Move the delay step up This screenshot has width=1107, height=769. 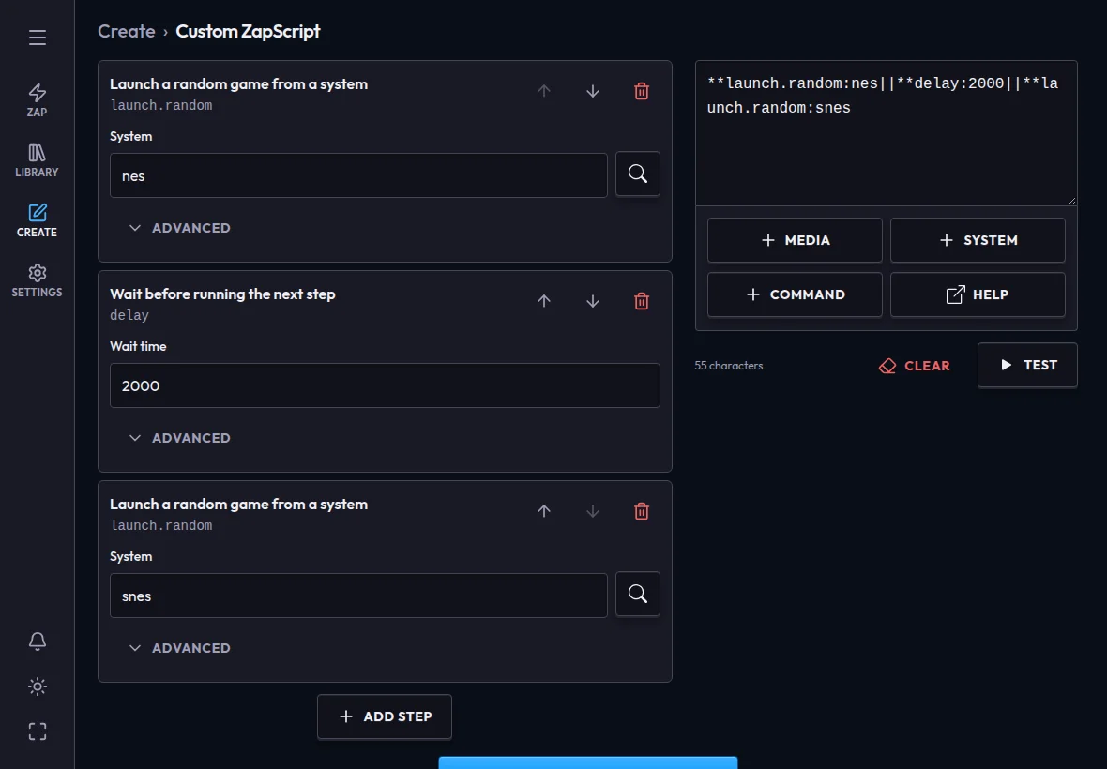[x=543, y=301]
